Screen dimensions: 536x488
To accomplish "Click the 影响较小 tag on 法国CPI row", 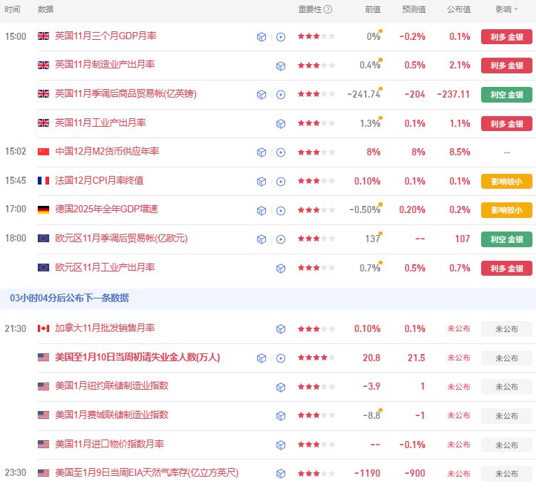I will [506, 181].
